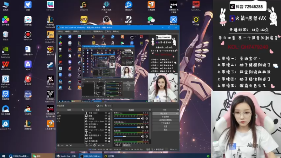The height and width of the screenshot is (158, 281).
Task: Move source down in Sources panel
Action: coord(103,145)
